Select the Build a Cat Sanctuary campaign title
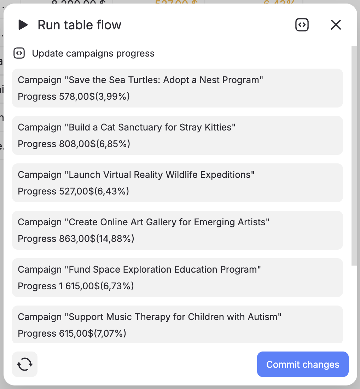The height and width of the screenshot is (389, 360). click(127, 127)
